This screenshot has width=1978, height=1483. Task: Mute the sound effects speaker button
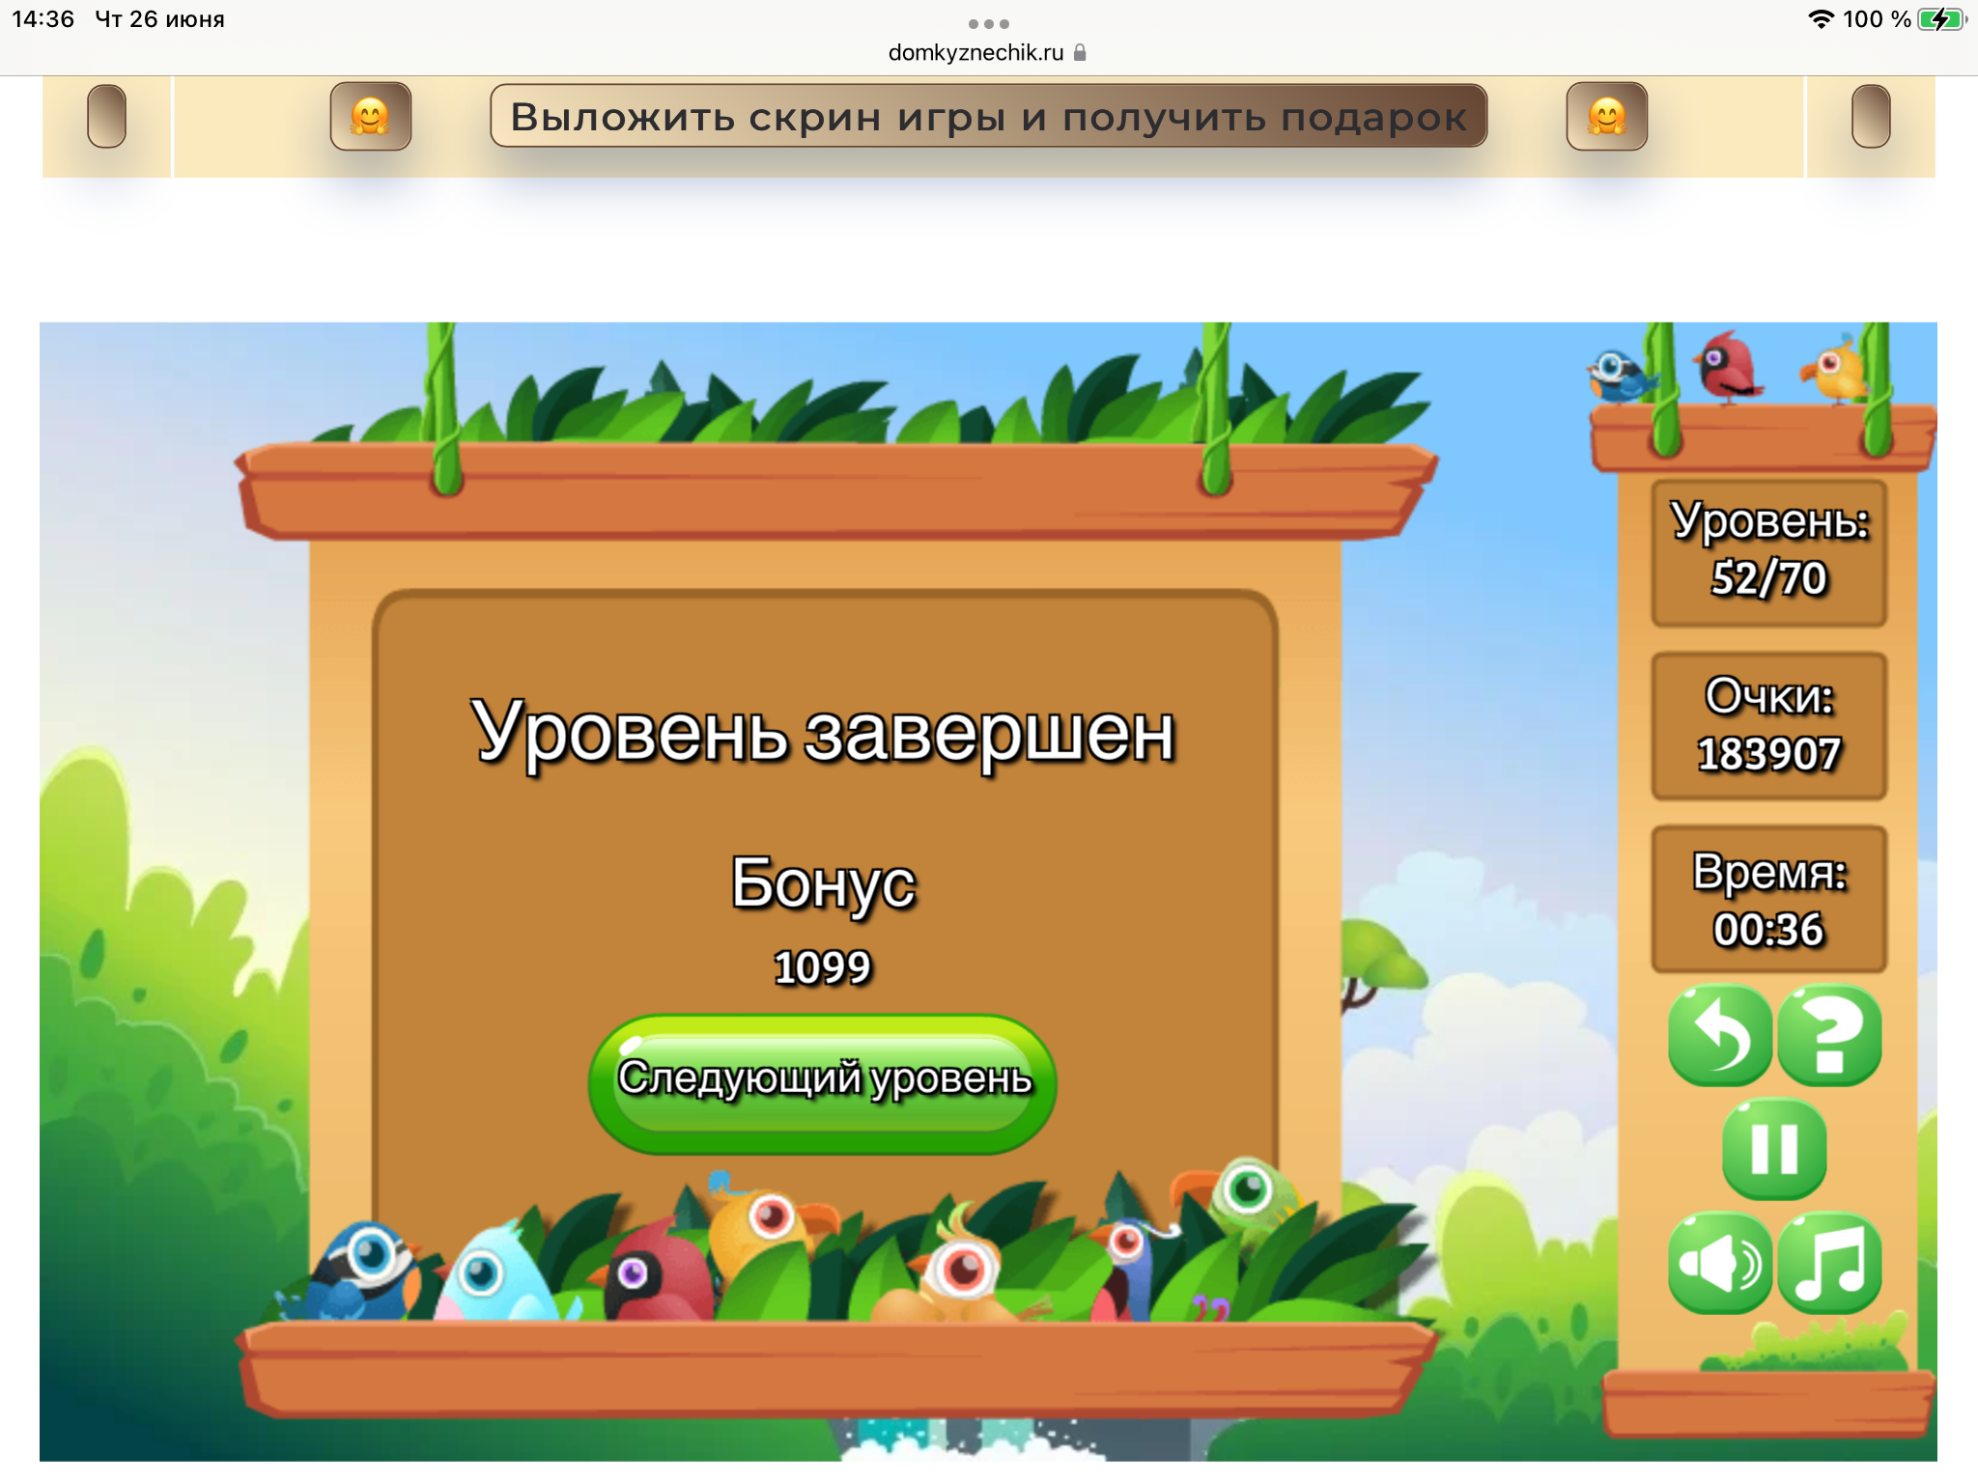click(1720, 1263)
